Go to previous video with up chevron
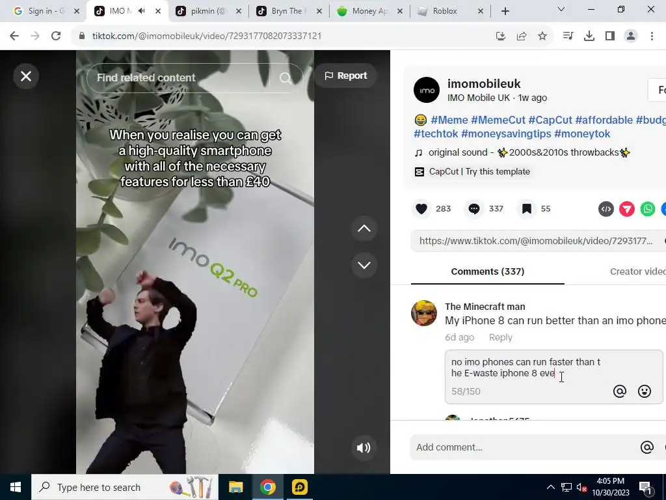The image size is (666, 500). tap(364, 229)
